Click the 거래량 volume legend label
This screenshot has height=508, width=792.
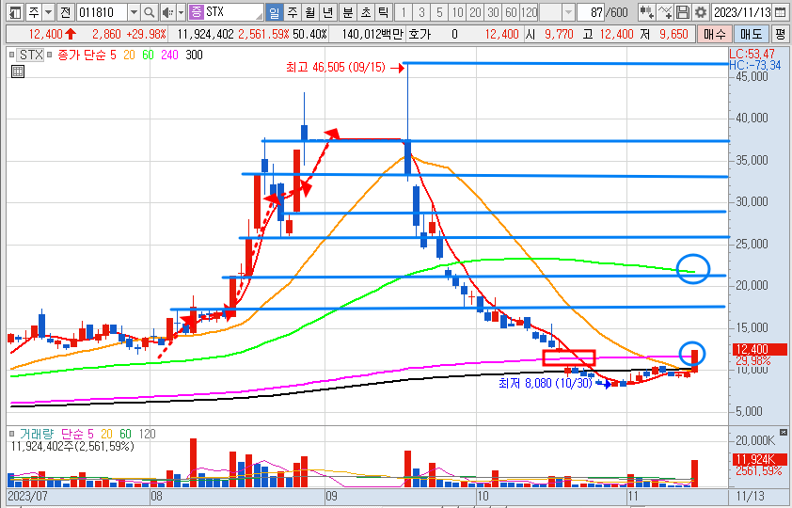coord(36,434)
